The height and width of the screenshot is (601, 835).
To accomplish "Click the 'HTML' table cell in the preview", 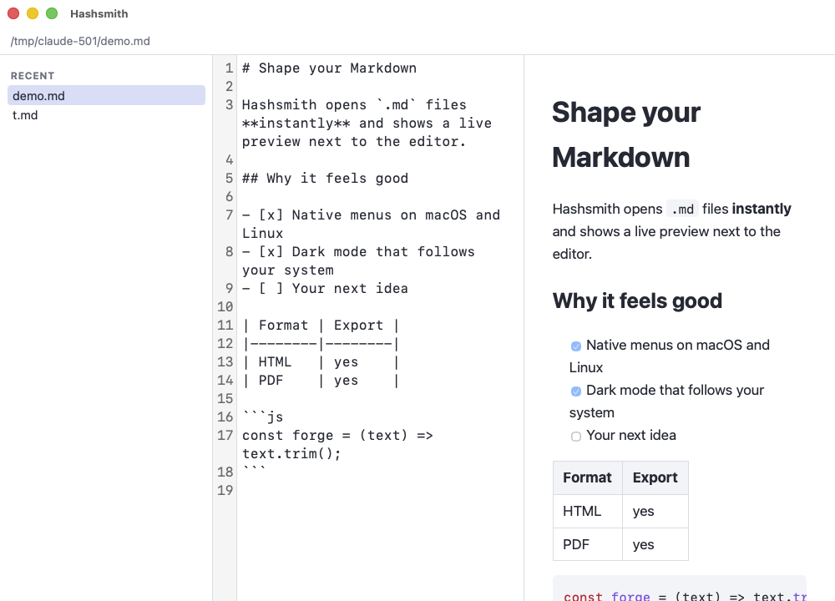I will [587, 511].
